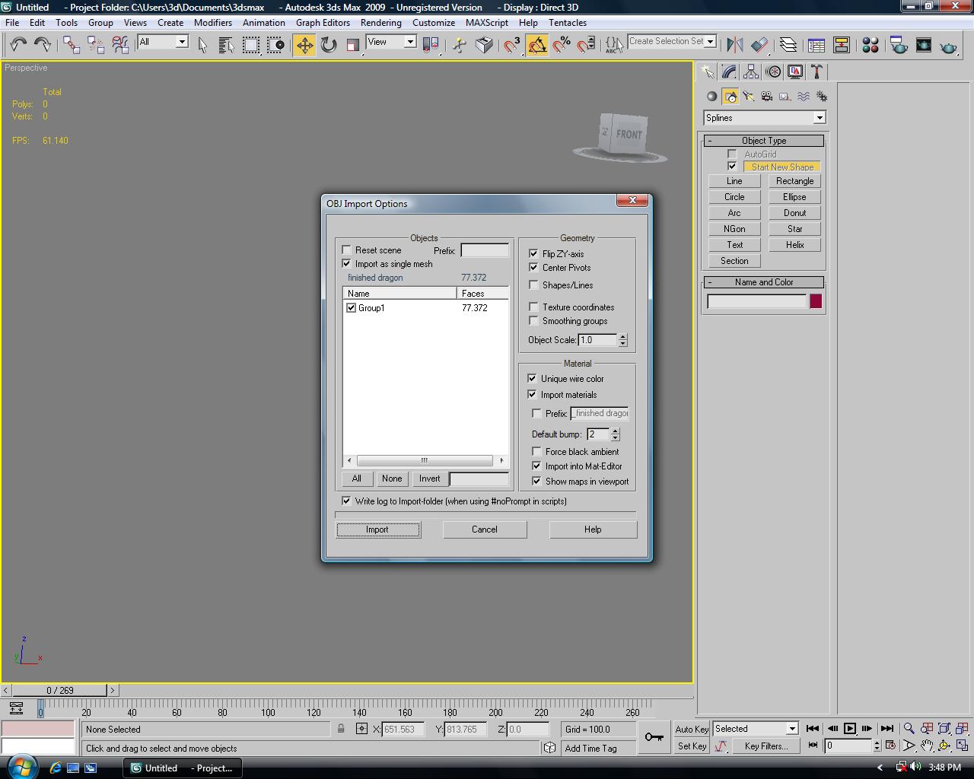This screenshot has width=974, height=779.
Task: Enable Texture coordinates checkbox
Action: (x=533, y=307)
